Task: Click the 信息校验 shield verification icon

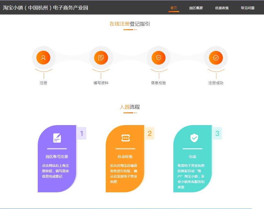Action: [x=159, y=58]
